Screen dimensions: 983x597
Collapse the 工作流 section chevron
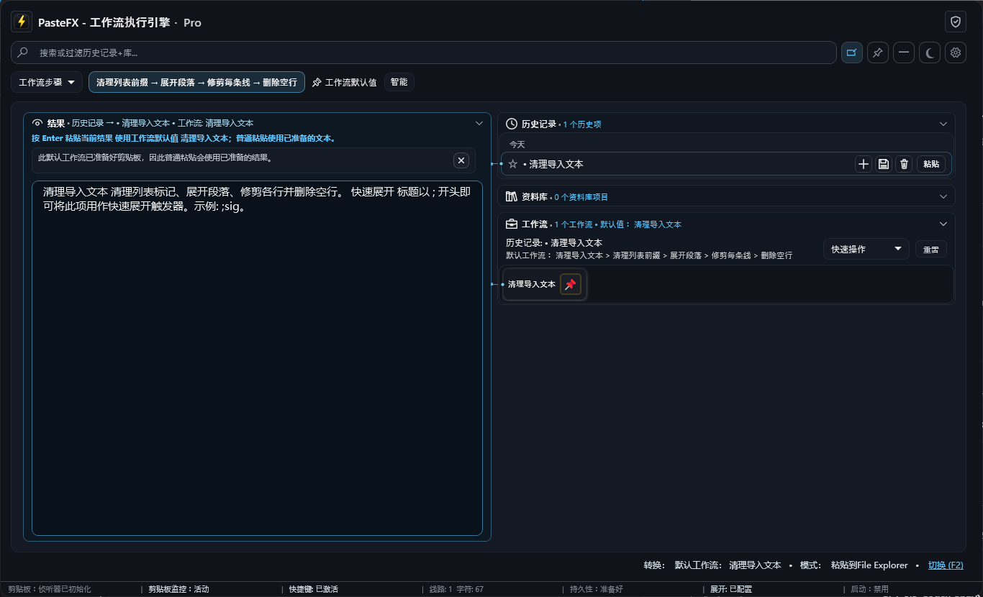tap(943, 224)
